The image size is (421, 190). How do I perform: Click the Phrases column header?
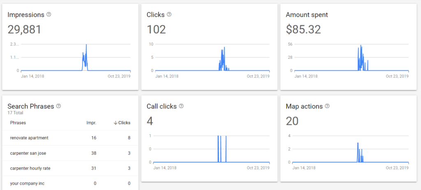coord(18,123)
